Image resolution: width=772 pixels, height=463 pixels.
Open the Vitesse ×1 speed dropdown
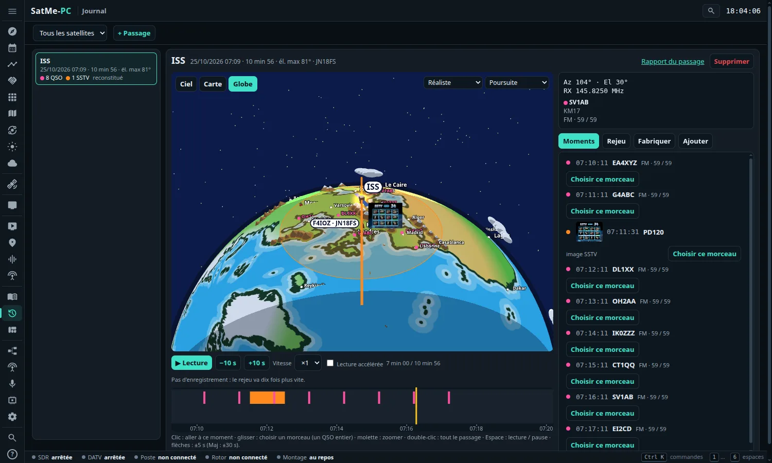[x=308, y=363]
